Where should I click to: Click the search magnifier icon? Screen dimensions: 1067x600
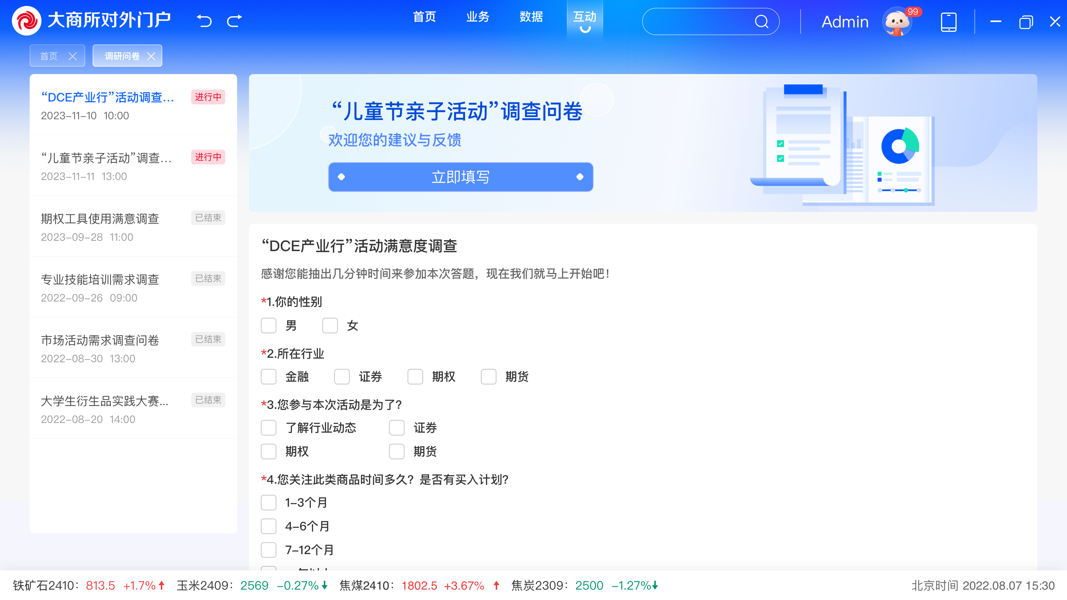pos(761,21)
